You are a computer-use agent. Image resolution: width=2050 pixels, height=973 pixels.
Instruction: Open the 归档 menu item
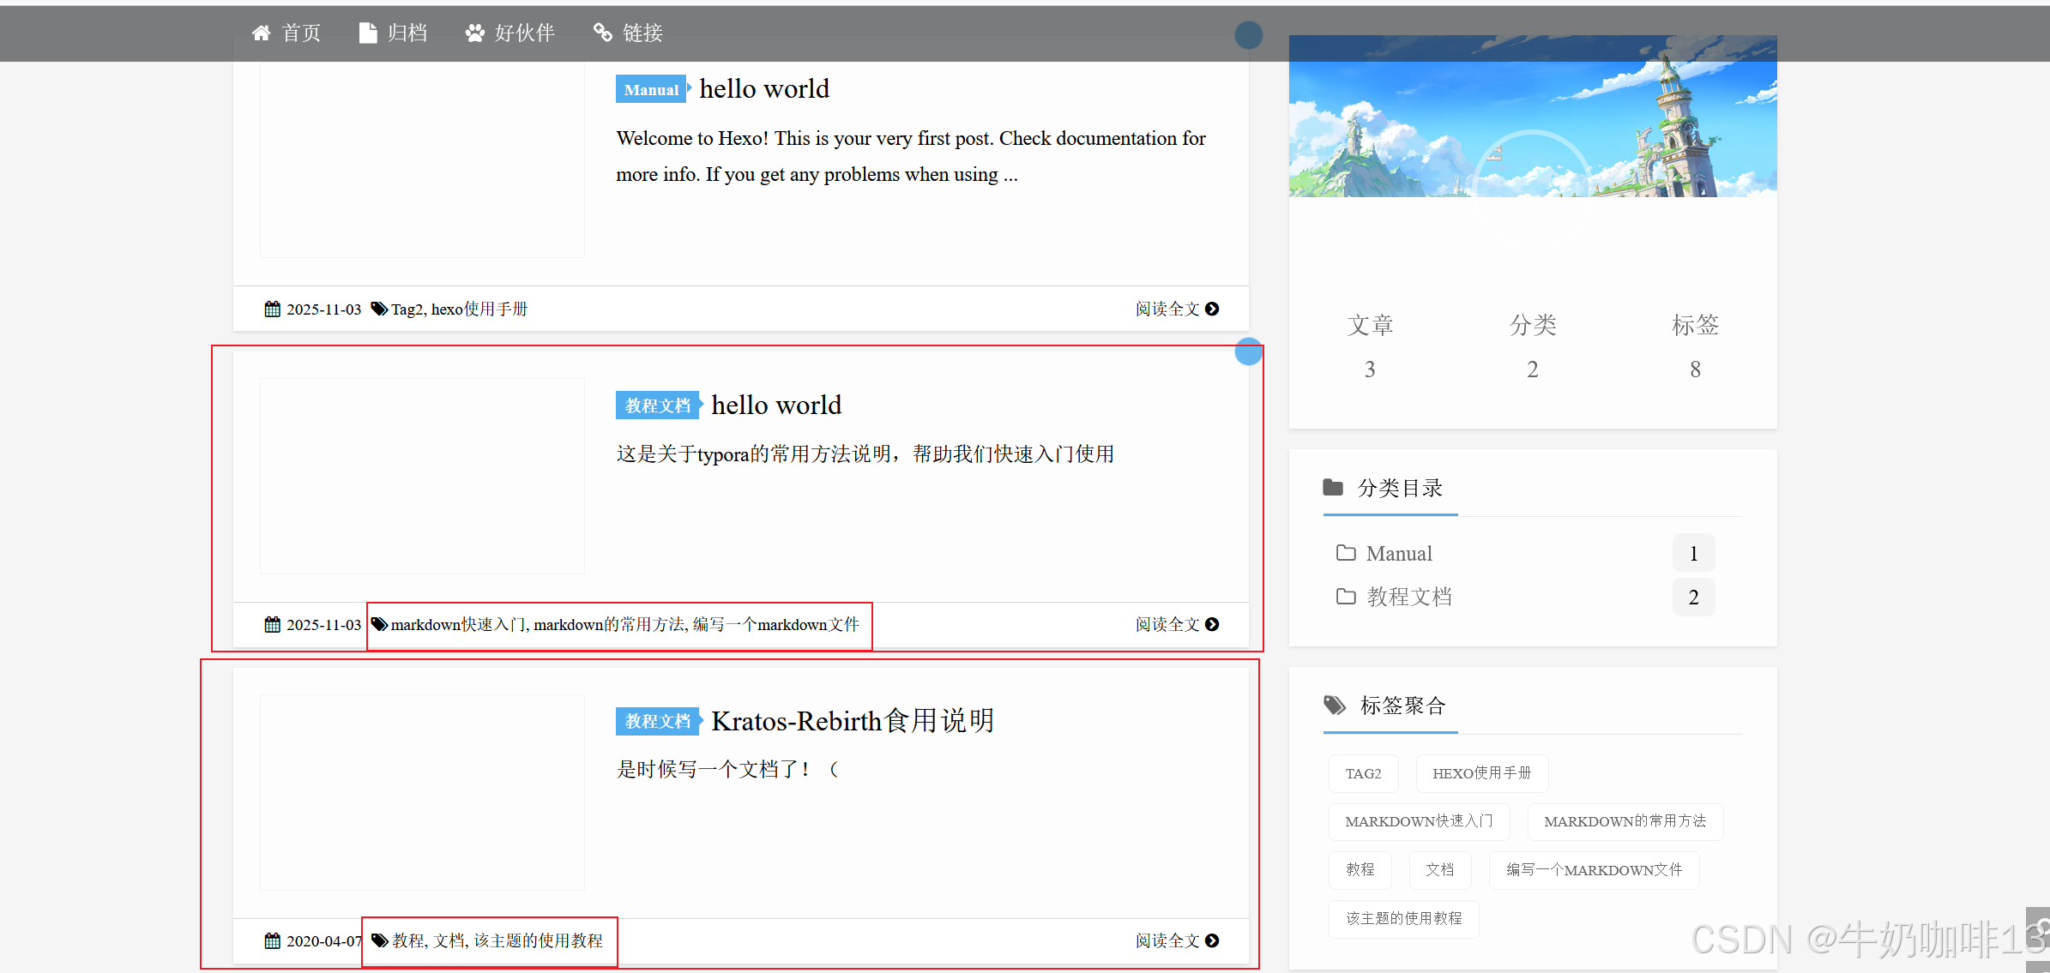tap(407, 33)
